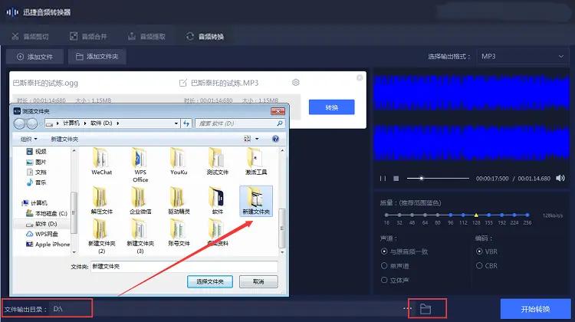575x322 pixels.
Task: Select 软件 (D:) in the navigation pane
Action: pyautogui.click(x=41, y=224)
